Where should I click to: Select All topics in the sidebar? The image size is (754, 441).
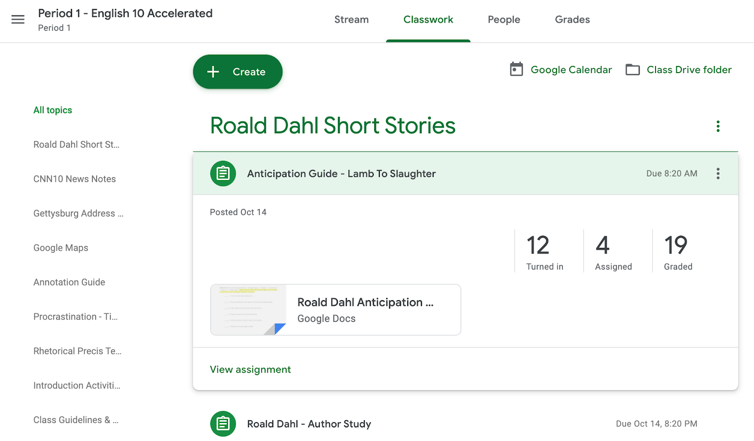click(x=52, y=110)
